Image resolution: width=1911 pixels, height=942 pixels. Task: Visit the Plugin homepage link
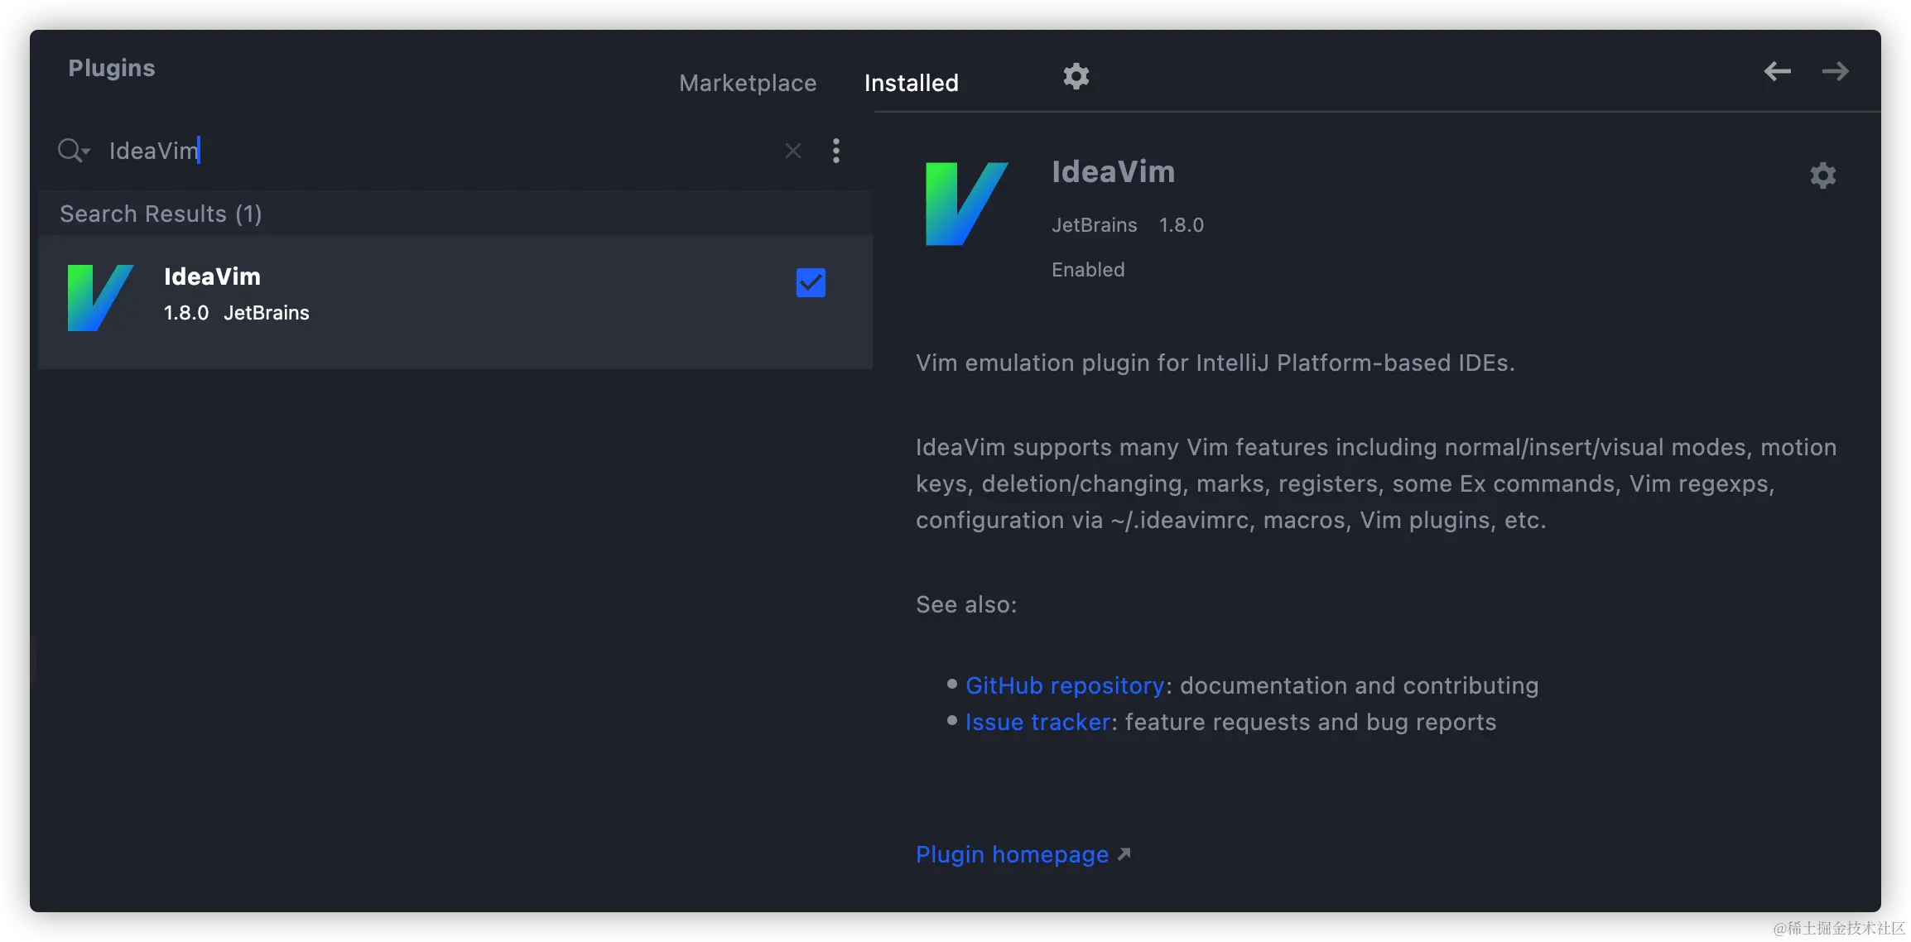[1013, 854]
